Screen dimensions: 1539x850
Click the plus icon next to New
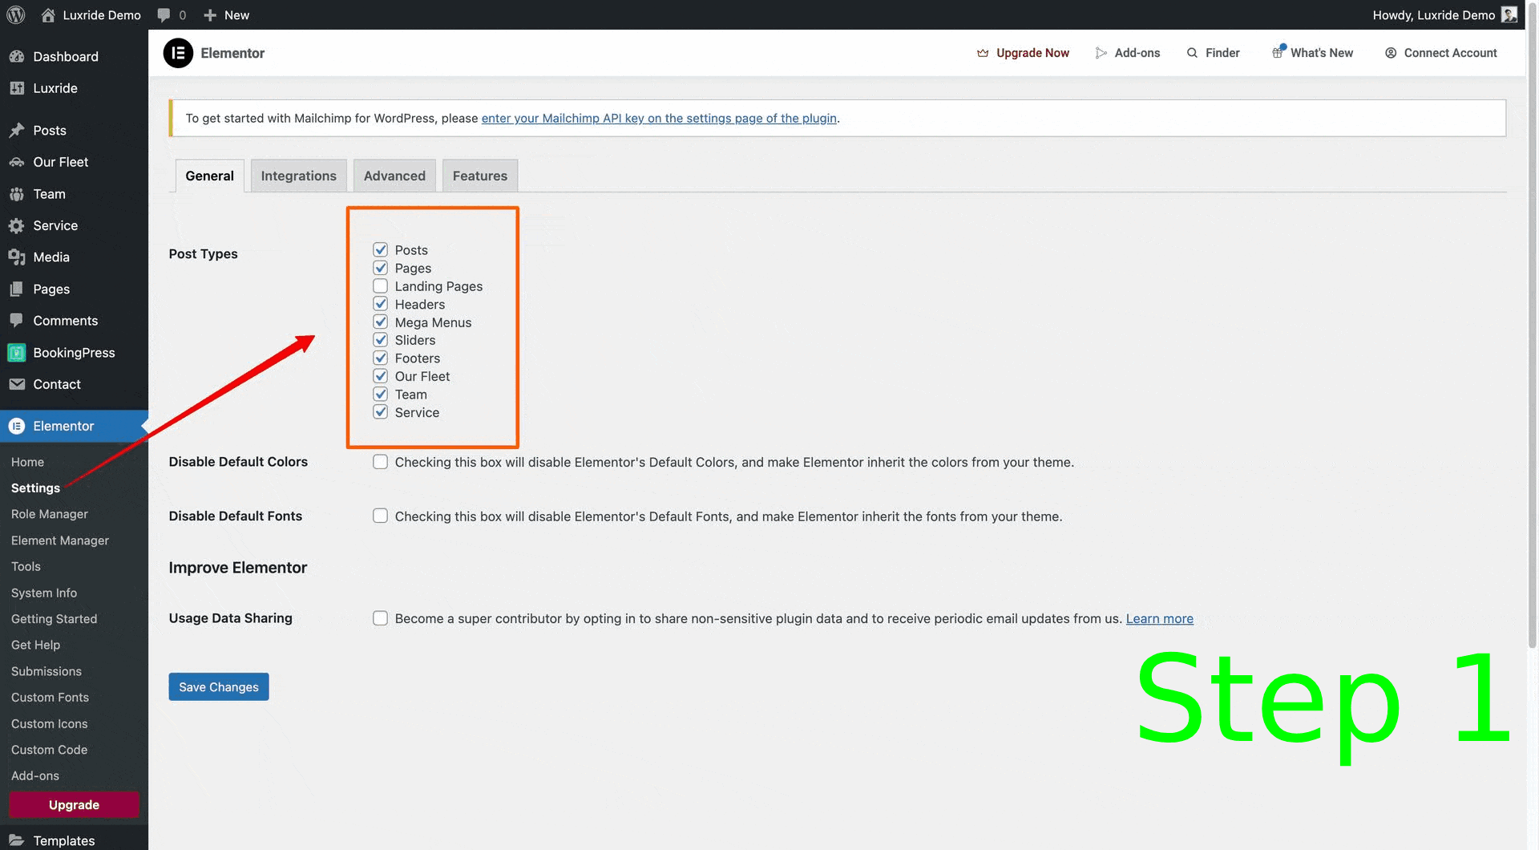[210, 15]
